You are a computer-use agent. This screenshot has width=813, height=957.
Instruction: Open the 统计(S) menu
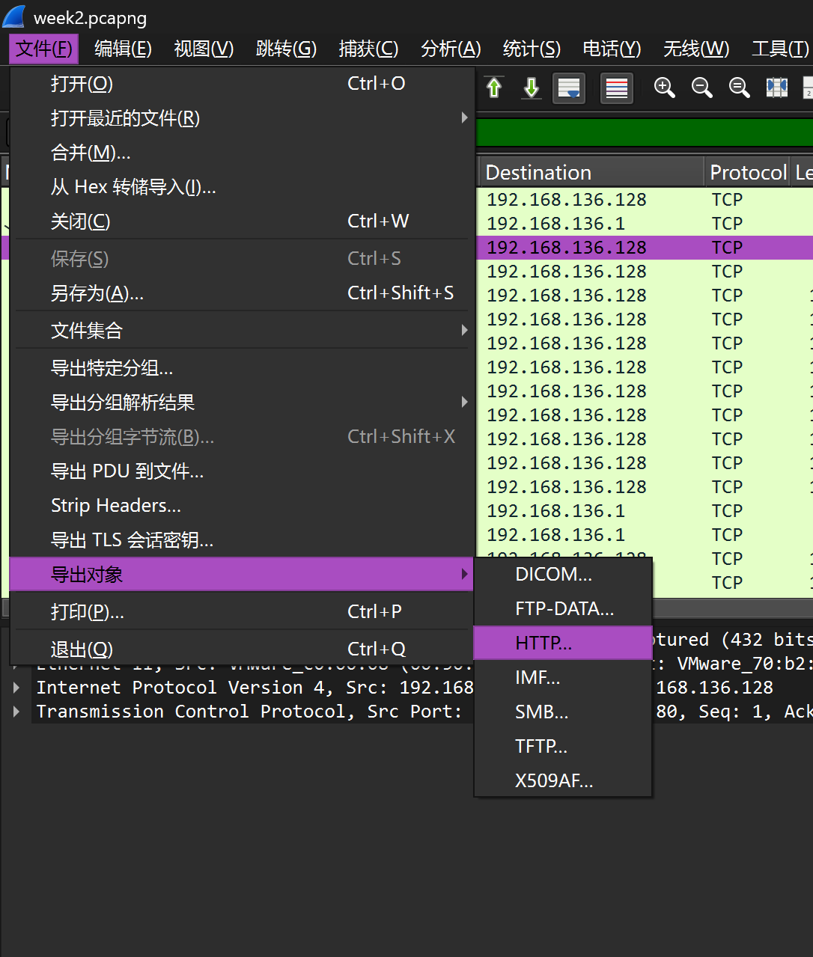pyautogui.click(x=532, y=49)
